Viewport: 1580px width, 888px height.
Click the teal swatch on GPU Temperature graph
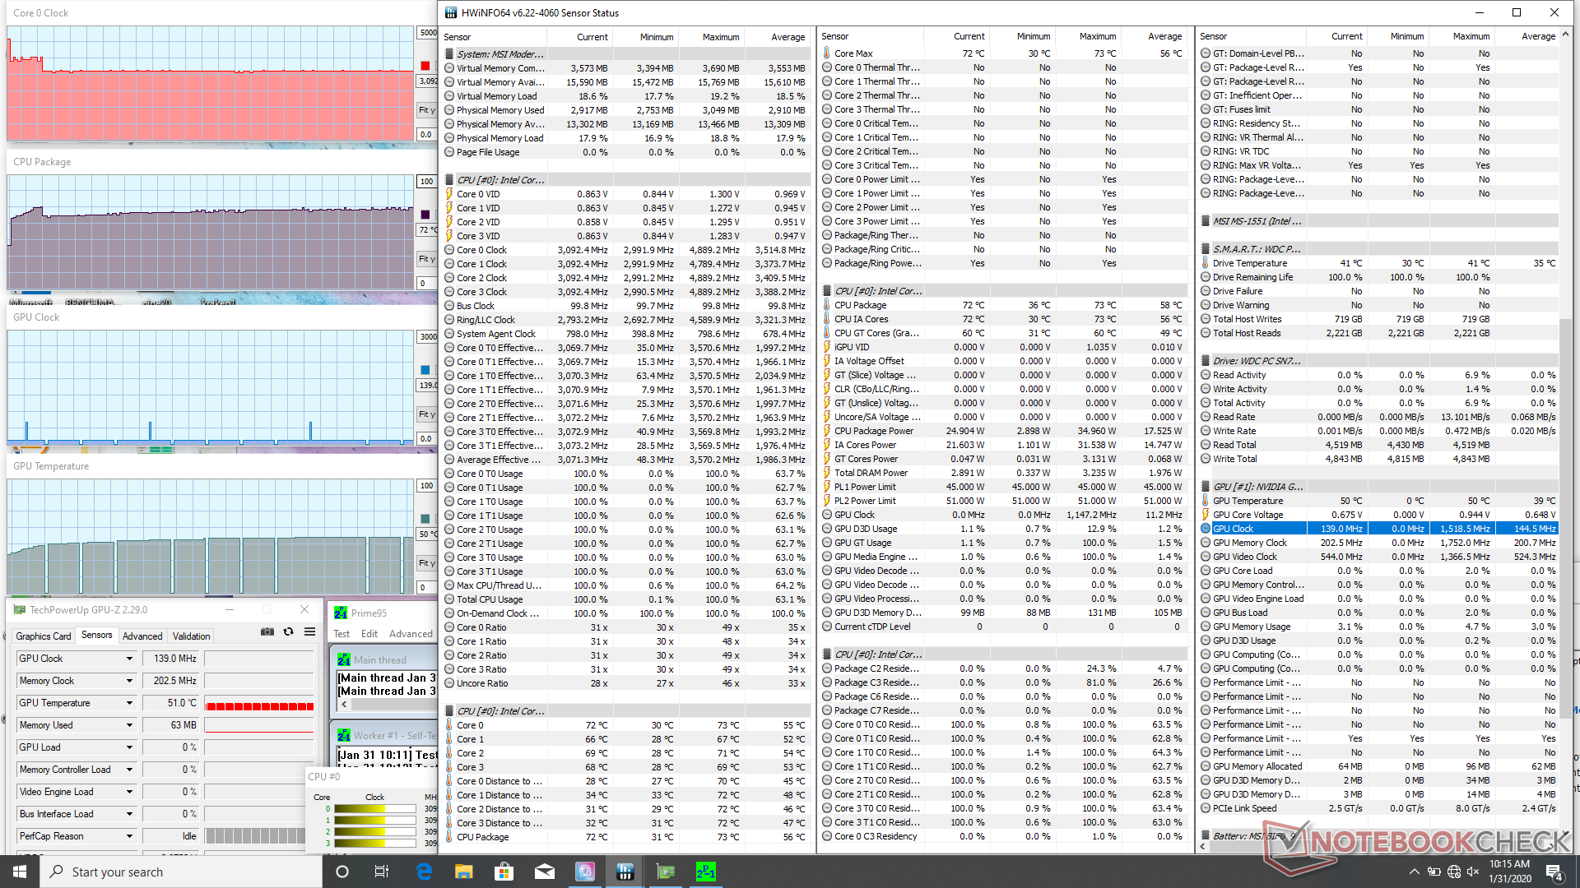425,519
